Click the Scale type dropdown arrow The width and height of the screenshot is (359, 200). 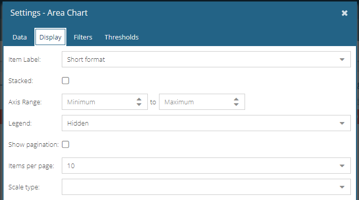[x=342, y=187]
